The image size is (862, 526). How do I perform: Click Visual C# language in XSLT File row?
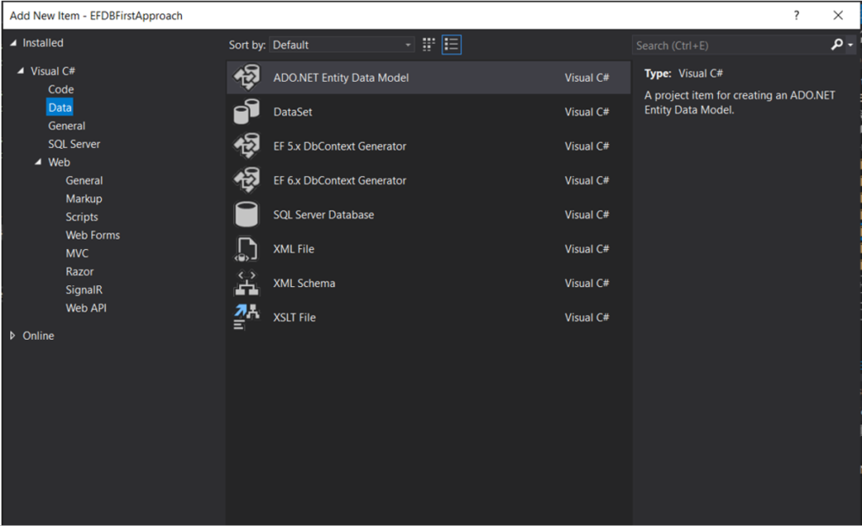[x=587, y=317]
